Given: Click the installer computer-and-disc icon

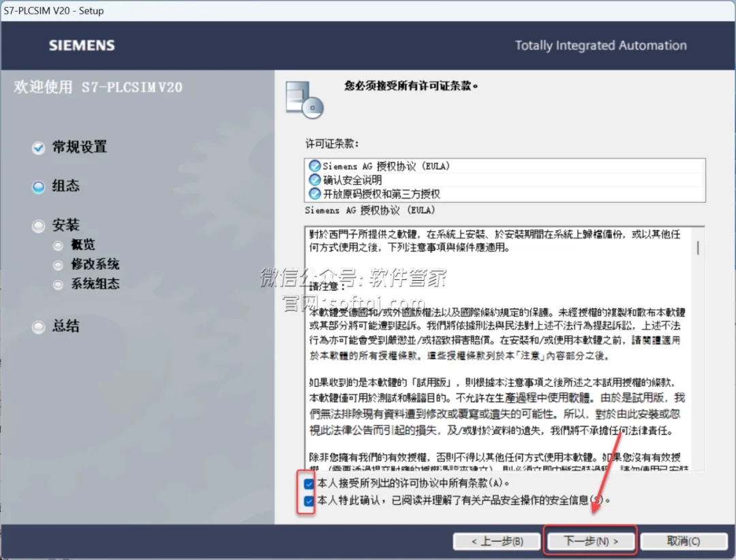Looking at the screenshot, I should 304,99.
